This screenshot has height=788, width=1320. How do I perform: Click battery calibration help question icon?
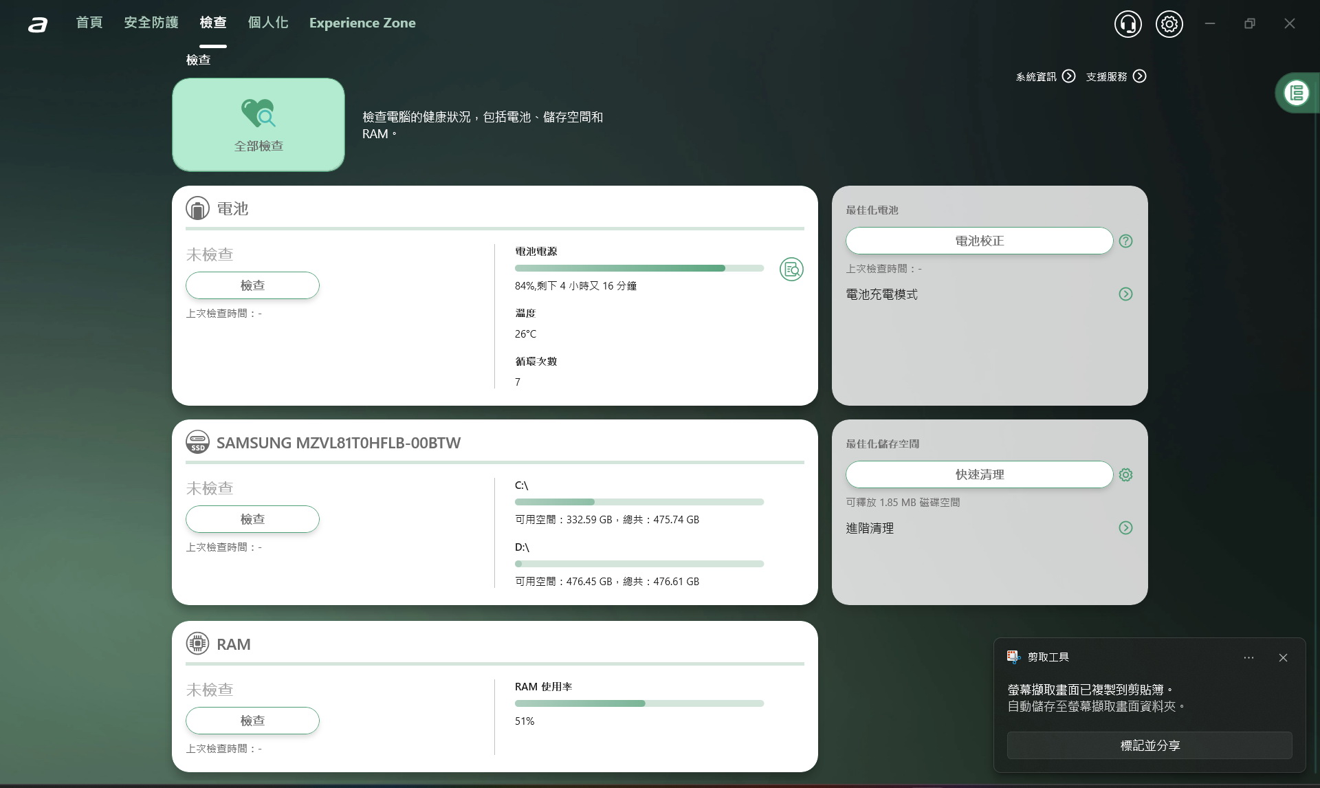pyautogui.click(x=1125, y=241)
